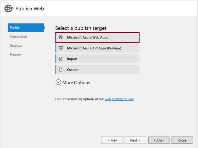Image resolution: width=198 pixels, height=148 pixels.
Task: Click the More Options chevron circle icon
Action: point(58,82)
